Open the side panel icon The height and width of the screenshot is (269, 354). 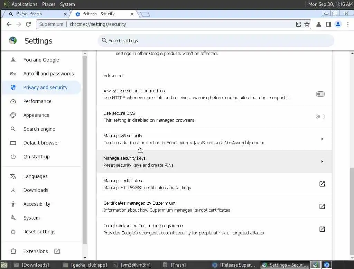click(x=328, y=24)
